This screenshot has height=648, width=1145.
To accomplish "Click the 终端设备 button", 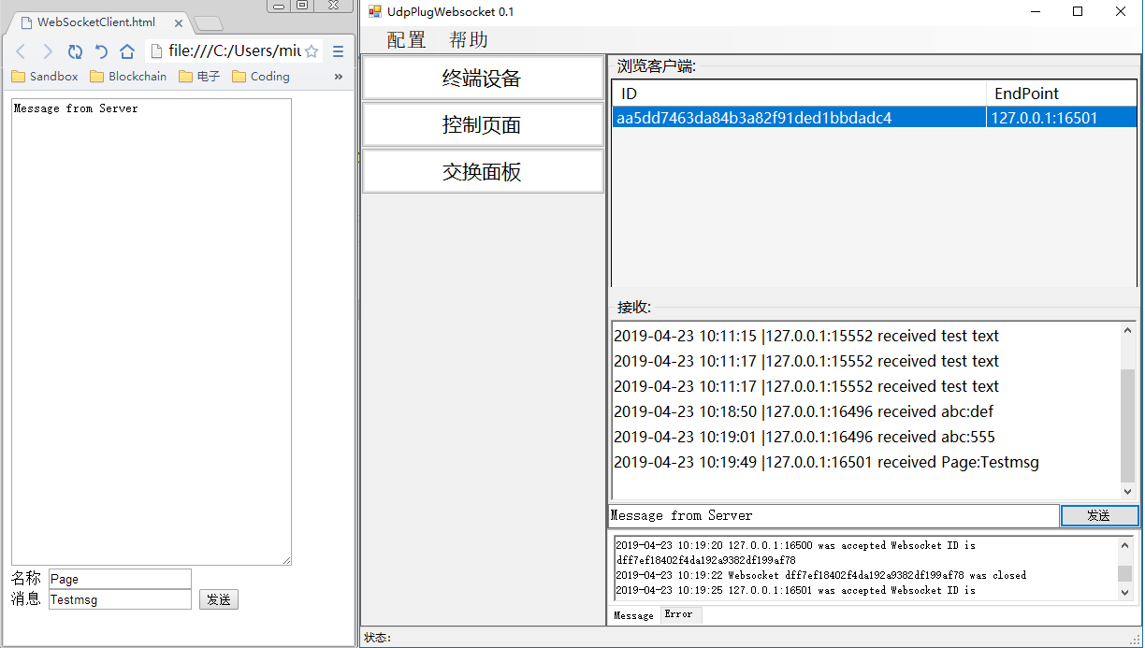I will tap(482, 79).
